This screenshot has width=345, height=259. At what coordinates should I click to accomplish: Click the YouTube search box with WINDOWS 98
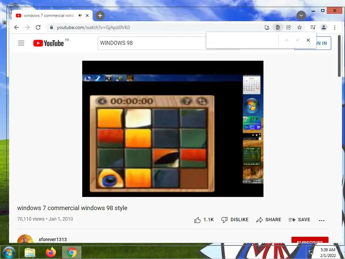tap(152, 43)
